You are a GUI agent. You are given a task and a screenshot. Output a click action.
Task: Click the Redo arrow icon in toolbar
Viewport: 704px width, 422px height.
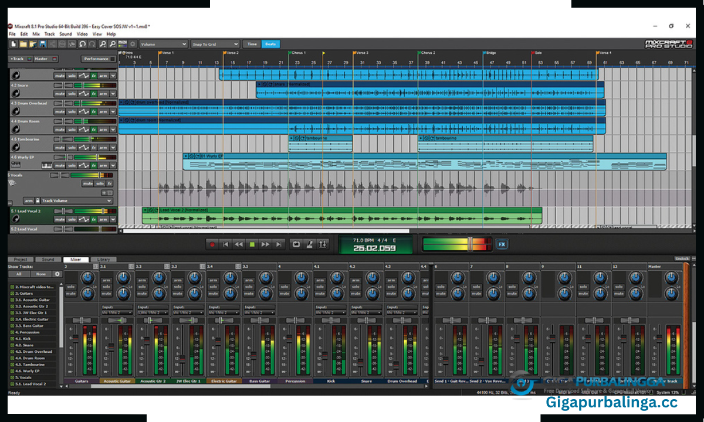[92, 44]
